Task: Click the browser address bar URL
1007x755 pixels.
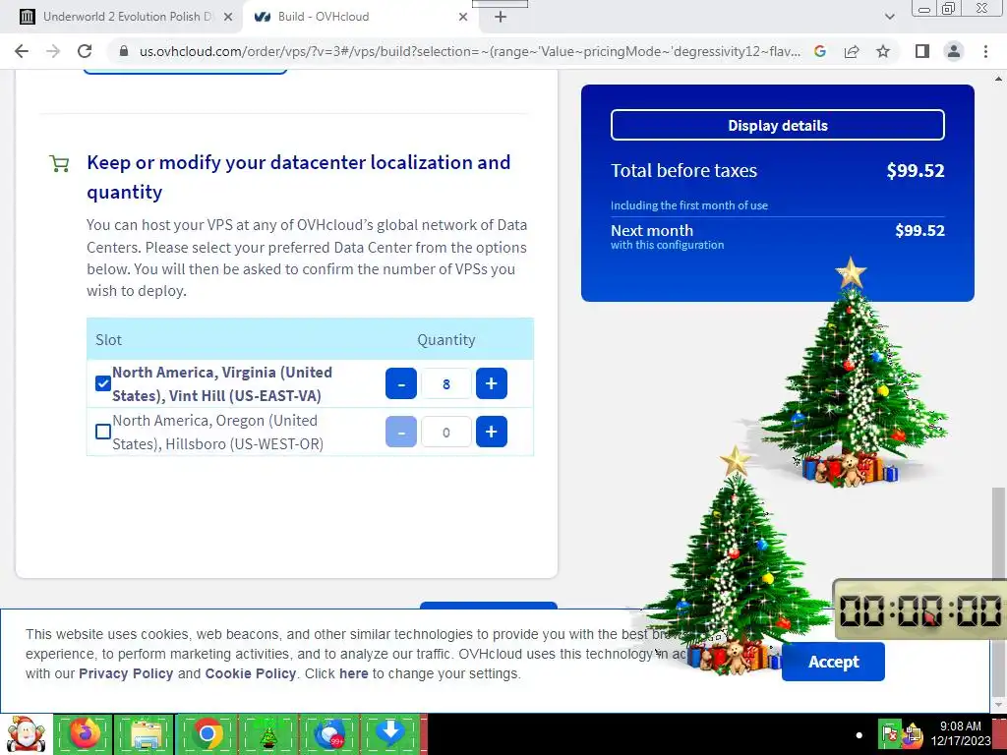Action: (469, 51)
